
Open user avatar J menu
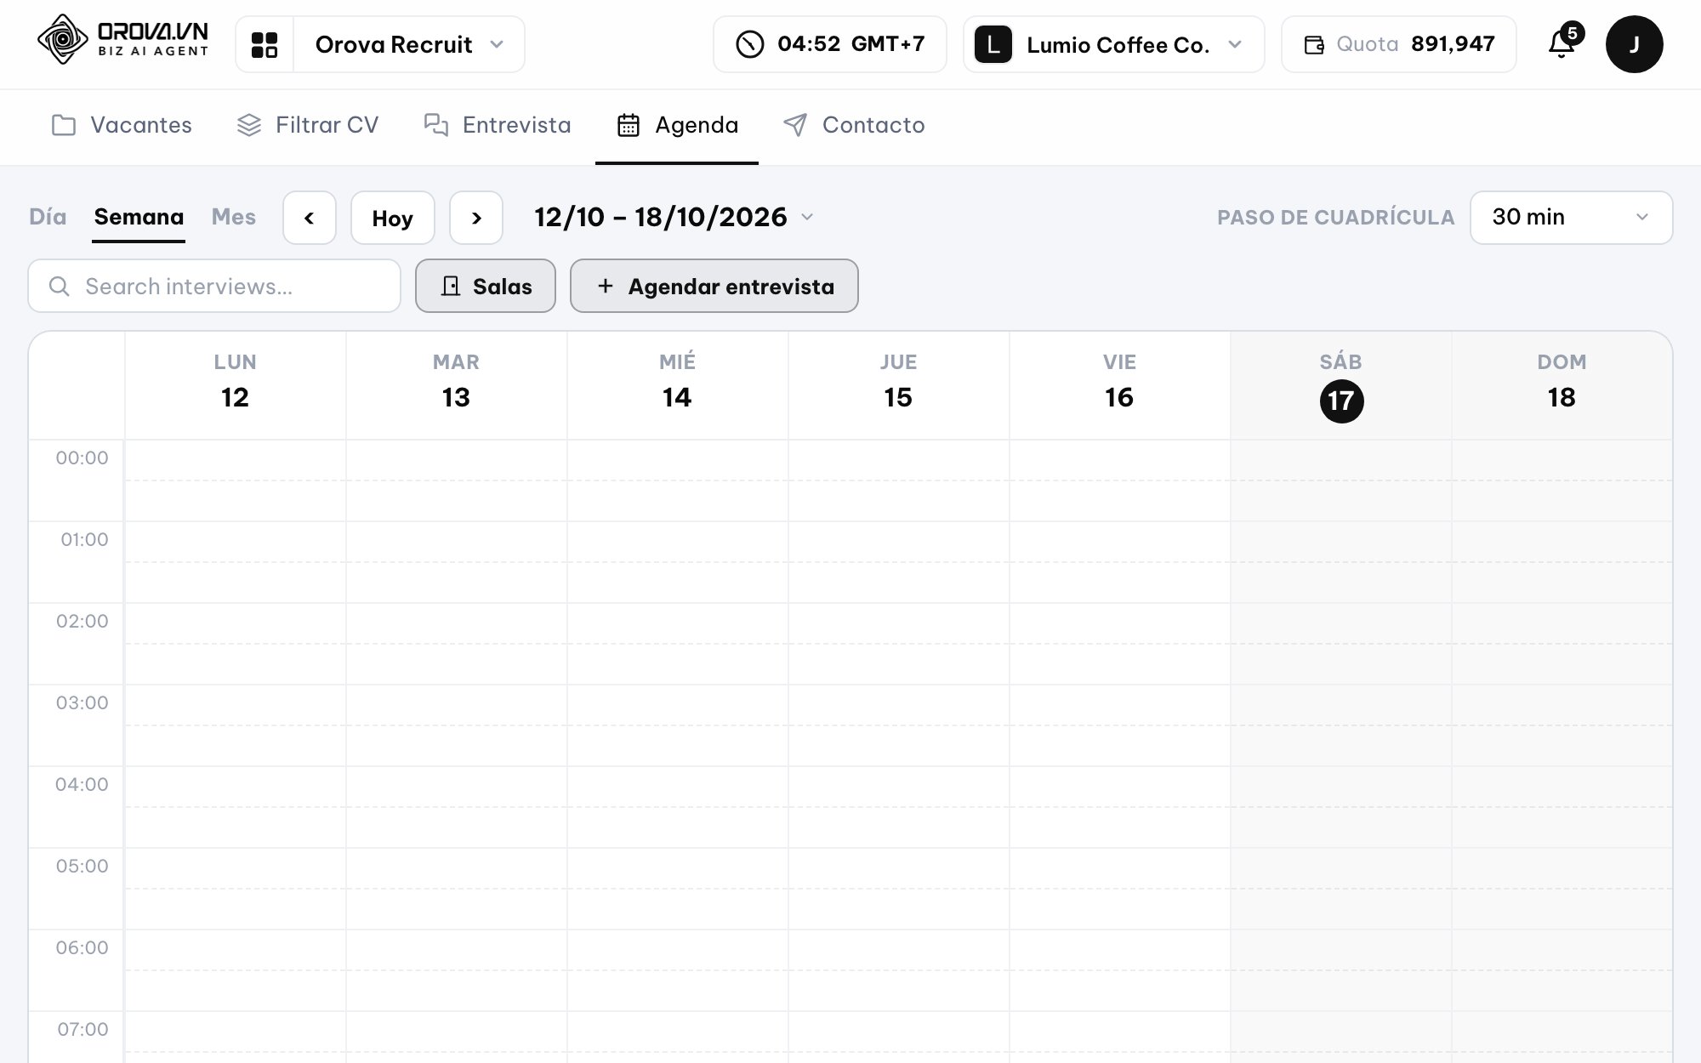[x=1634, y=44]
